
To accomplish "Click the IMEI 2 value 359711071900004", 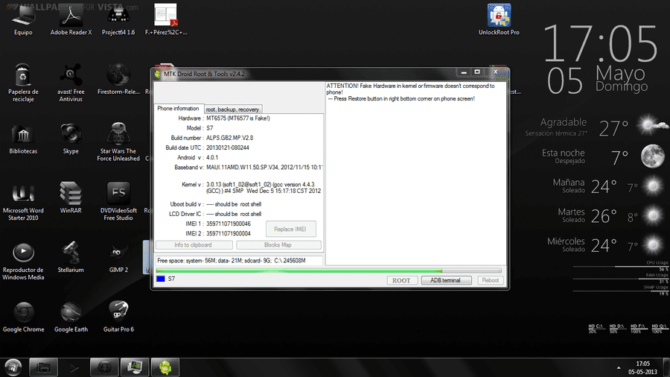I will [x=229, y=234].
